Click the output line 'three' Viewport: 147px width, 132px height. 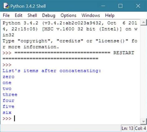tap(10, 95)
